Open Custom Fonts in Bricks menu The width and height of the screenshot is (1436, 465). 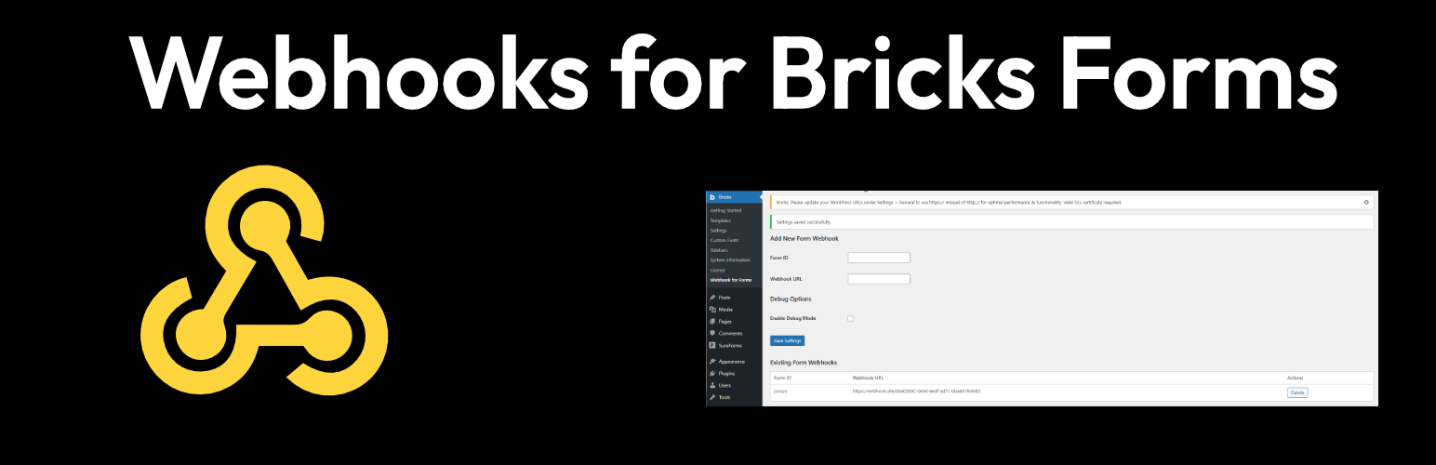coord(725,240)
